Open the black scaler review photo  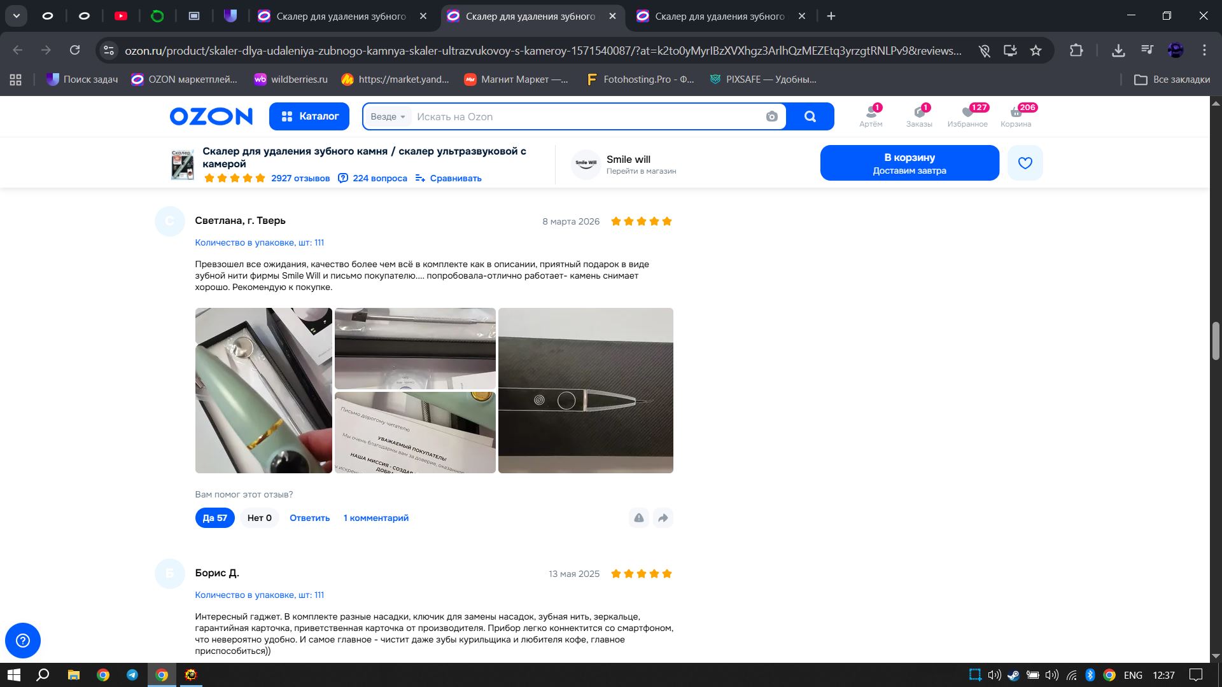[x=585, y=390]
